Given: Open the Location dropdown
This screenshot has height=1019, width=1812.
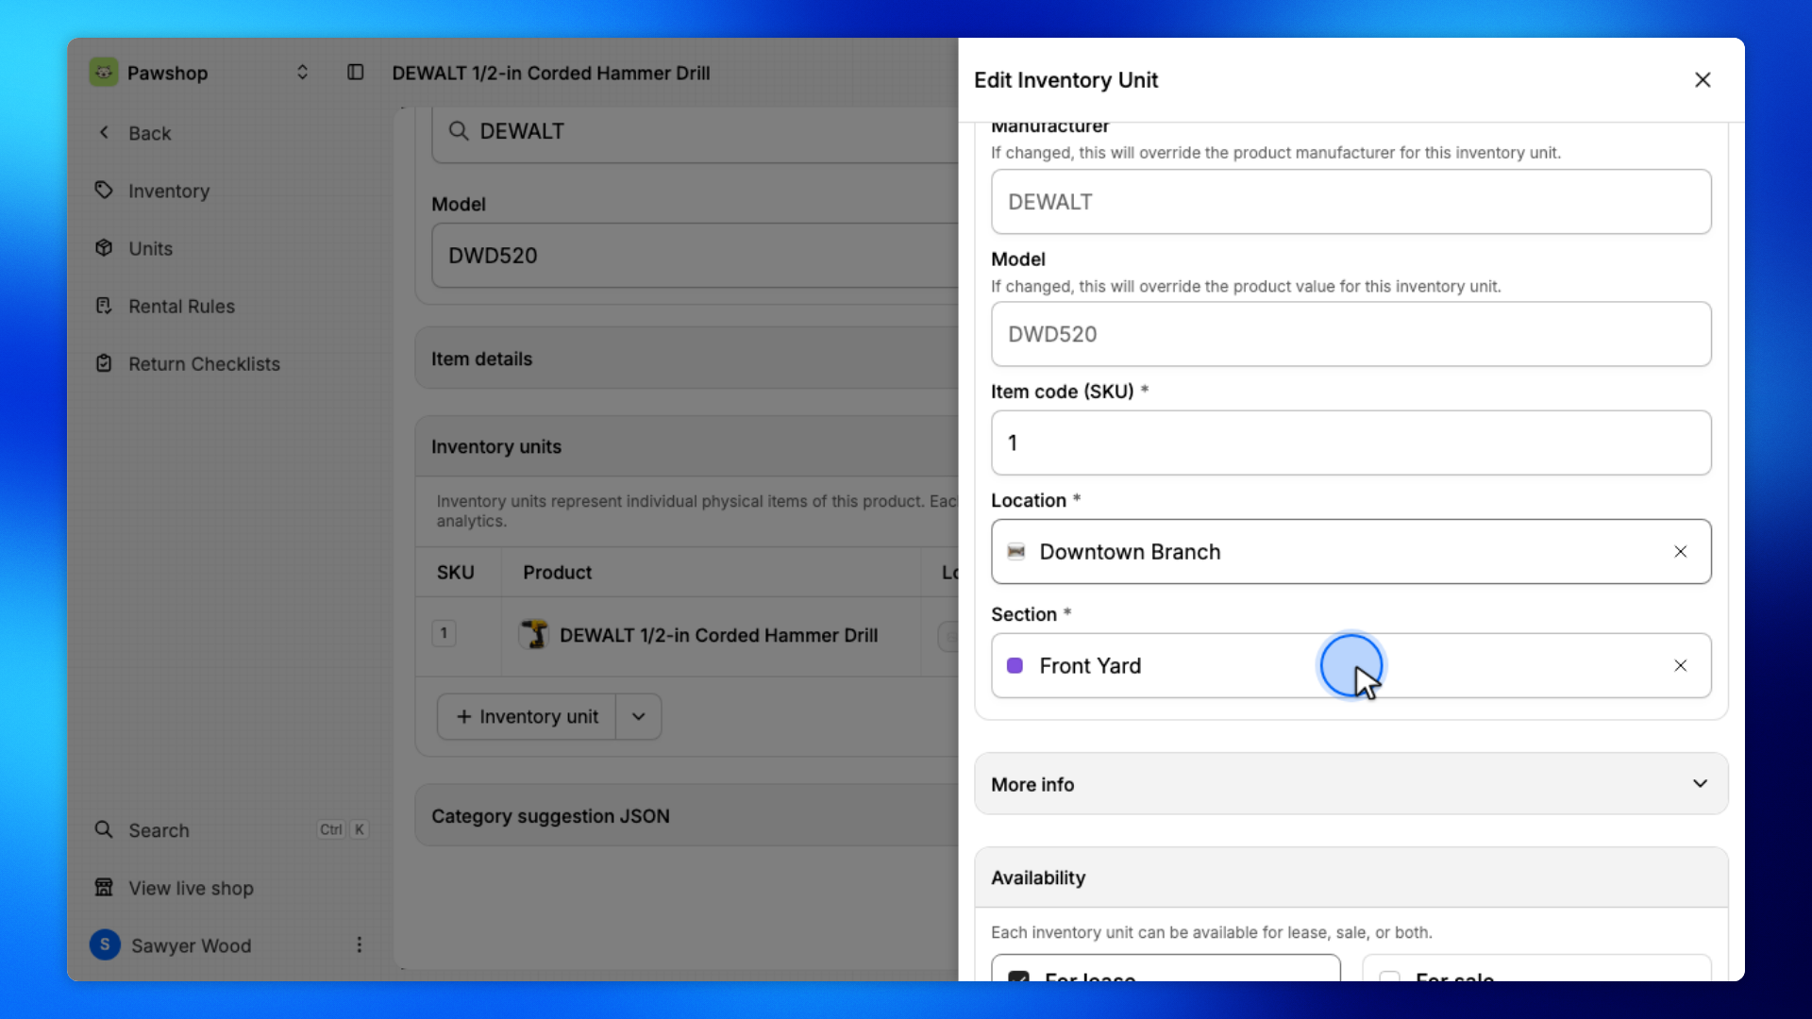Looking at the screenshot, I should point(1351,552).
